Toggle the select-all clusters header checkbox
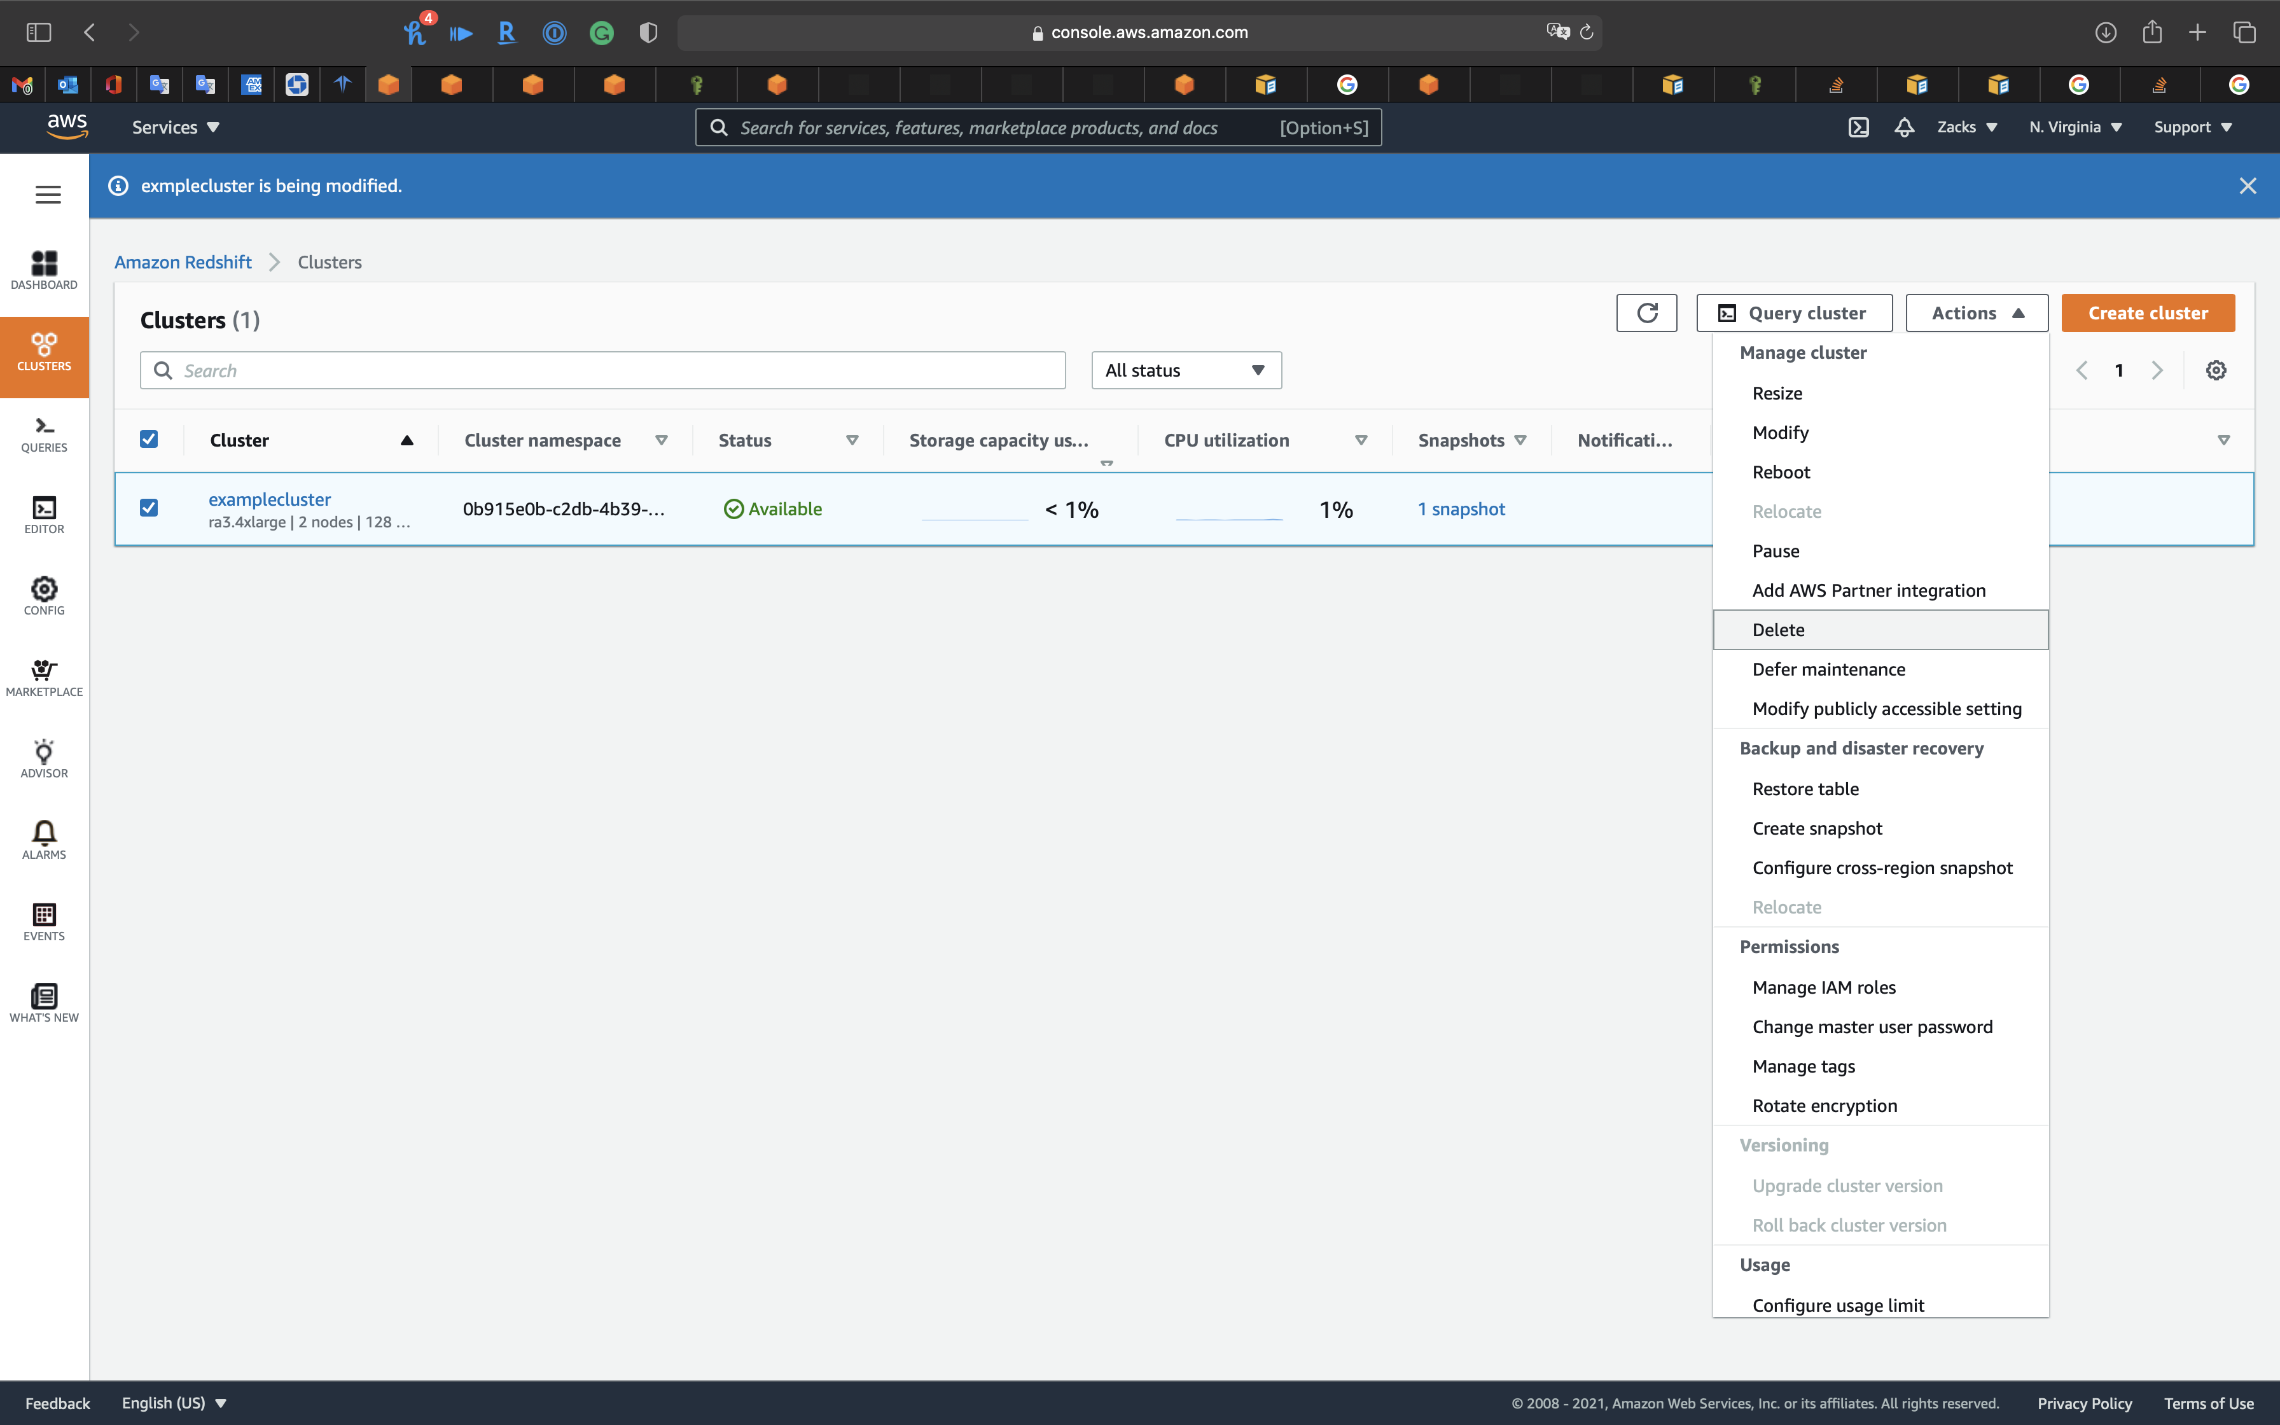 coord(149,439)
